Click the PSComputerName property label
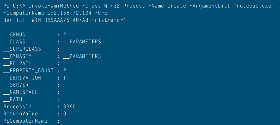 click(x=25, y=121)
